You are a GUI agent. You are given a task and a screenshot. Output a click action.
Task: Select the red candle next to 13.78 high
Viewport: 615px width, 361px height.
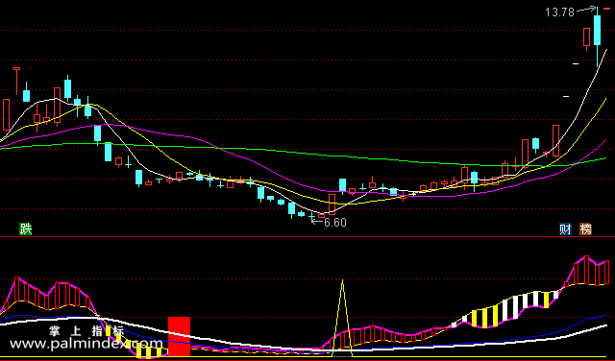point(587,37)
